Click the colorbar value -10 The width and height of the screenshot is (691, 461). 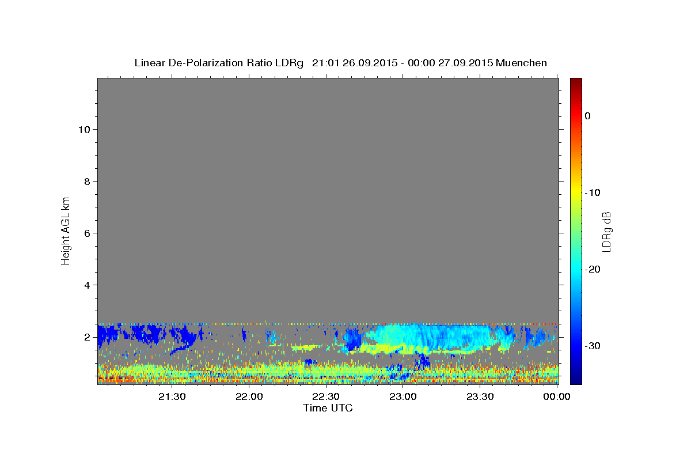(x=592, y=192)
